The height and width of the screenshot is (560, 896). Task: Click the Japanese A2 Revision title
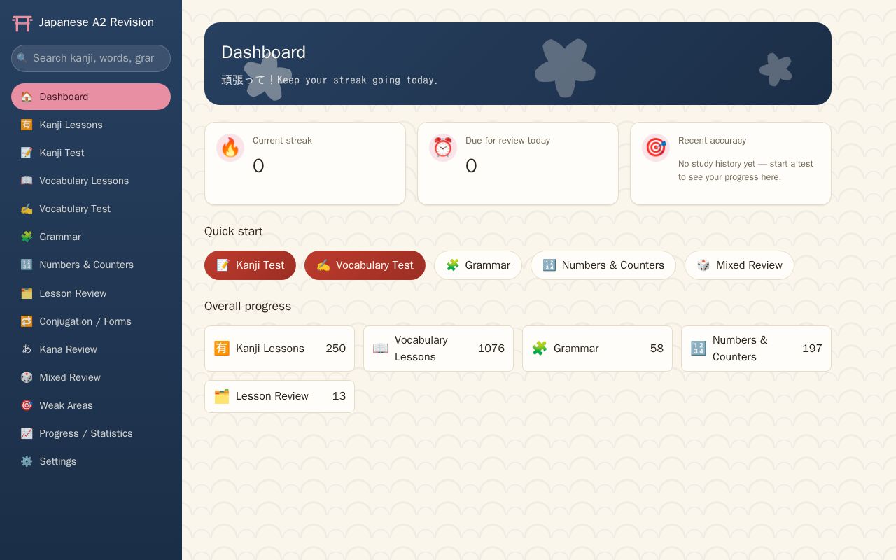click(x=97, y=22)
